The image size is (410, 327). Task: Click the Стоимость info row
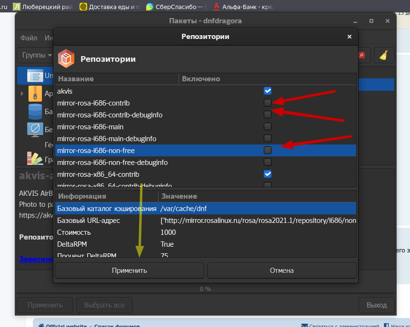point(206,232)
